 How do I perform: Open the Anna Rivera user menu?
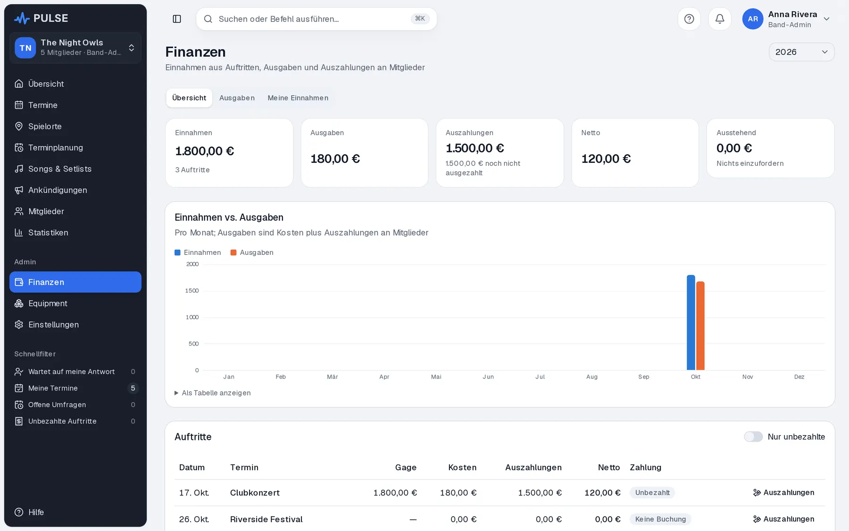pos(786,19)
